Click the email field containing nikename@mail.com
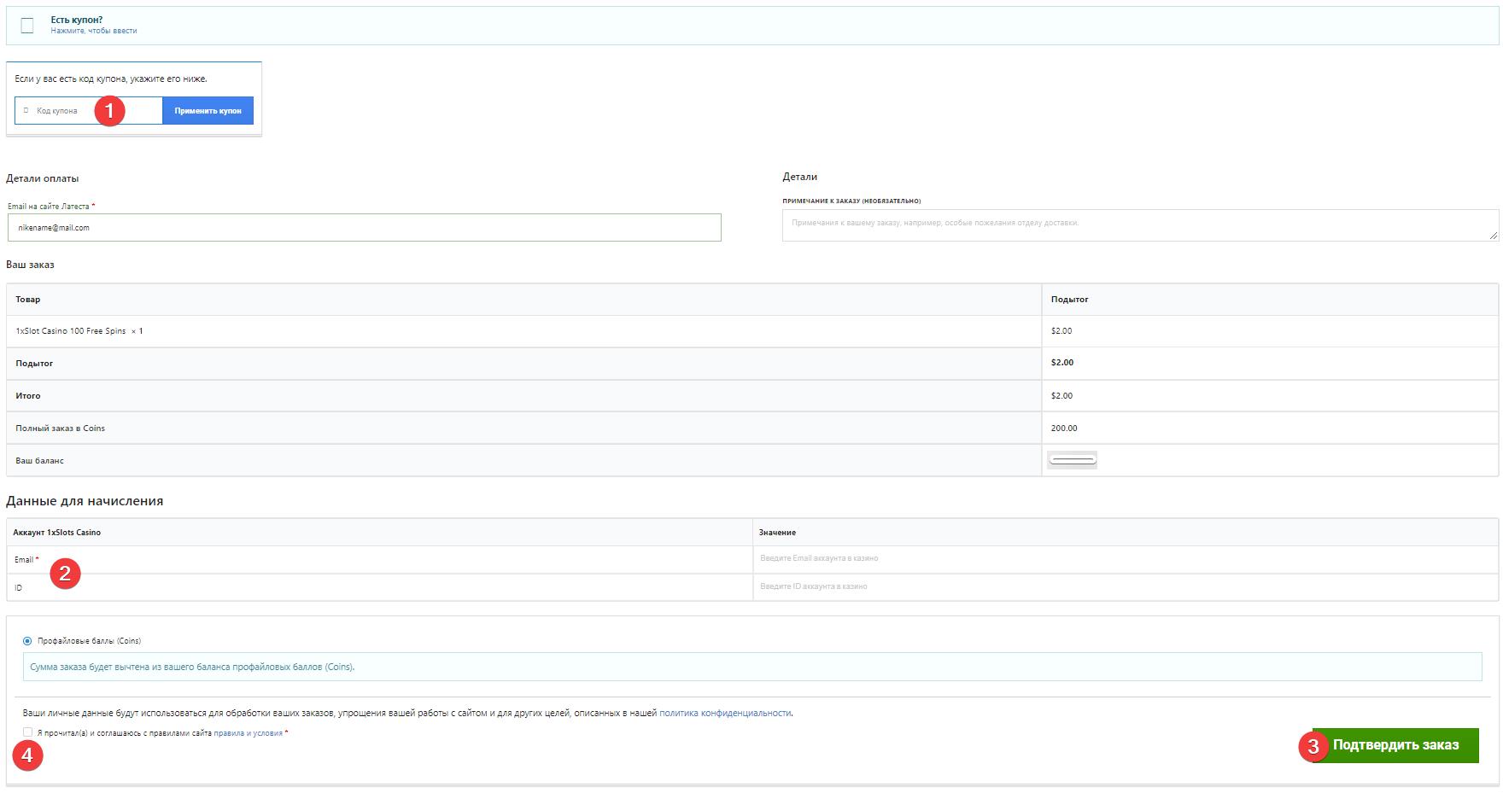Screen dimensions: 1503x793 (364, 228)
